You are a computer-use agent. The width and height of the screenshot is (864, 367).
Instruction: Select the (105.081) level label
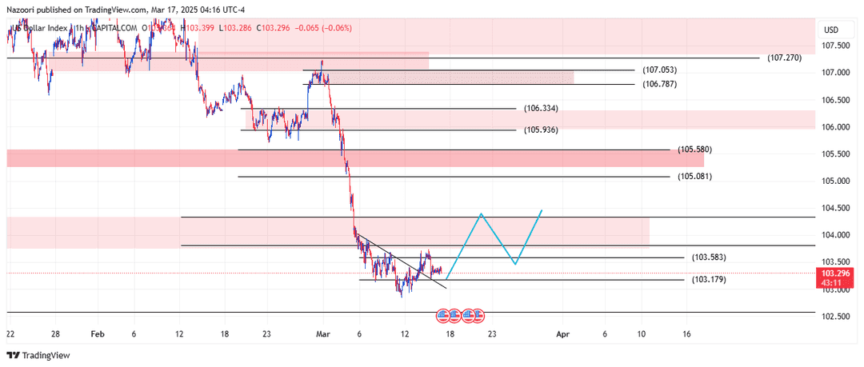tap(694, 177)
